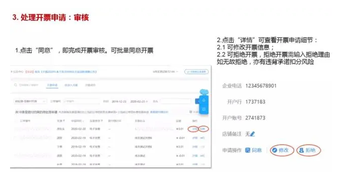Switch to the first underlined 开票申请 tab

52,85
